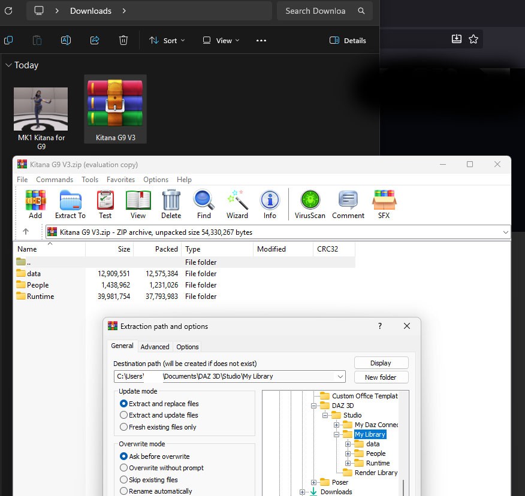This screenshot has height=496, width=525.
Task: Select Extract and update files
Action: click(158, 415)
